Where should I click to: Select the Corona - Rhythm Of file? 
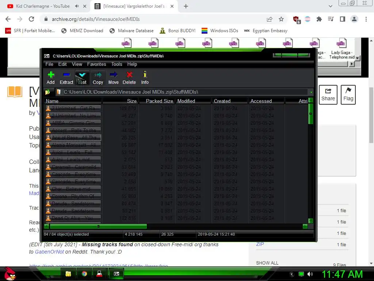click(73, 196)
